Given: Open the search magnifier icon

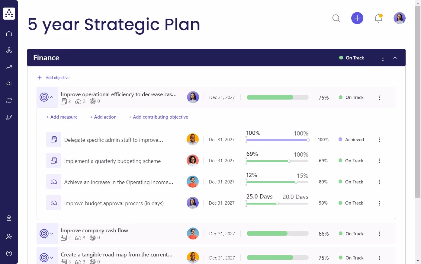Looking at the screenshot, I should [x=336, y=18].
